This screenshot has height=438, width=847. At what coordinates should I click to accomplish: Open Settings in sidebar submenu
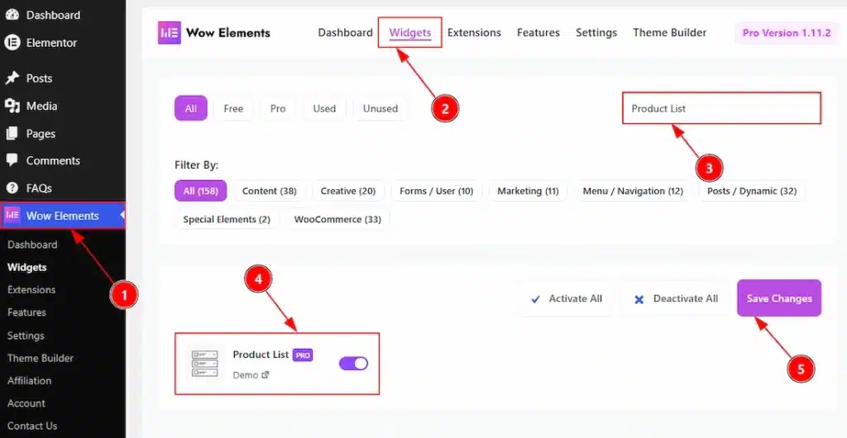click(x=26, y=336)
